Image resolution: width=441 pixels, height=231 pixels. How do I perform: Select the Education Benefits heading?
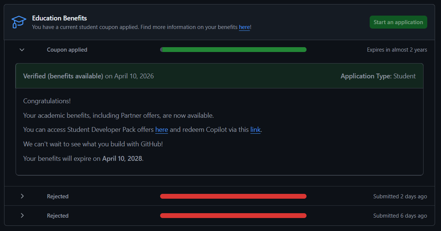pos(59,18)
